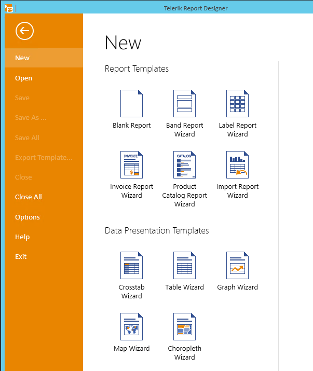This screenshot has width=313, height=371.
Task: Start the Graph Wizard icon
Action: click(x=237, y=266)
